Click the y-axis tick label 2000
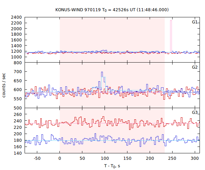This screenshot has height=170, width=205. click(x=16, y=29)
